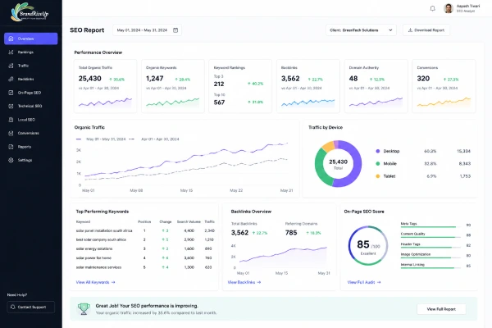The width and height of the screenshot is (492, 328).
Task: Click the calendar icon in date range
Action: tap(175, 30)
